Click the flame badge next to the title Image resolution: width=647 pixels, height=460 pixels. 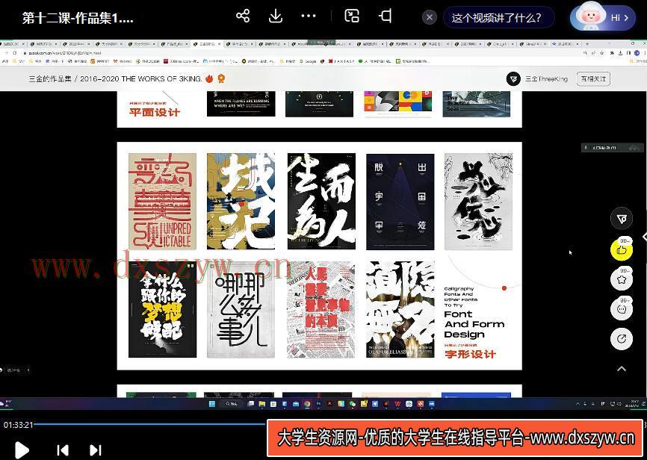pyautogui.click(x=210, y=78)
